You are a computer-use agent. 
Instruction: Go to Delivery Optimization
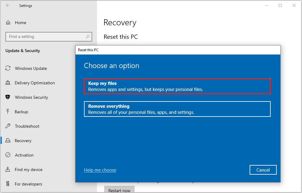35,83
